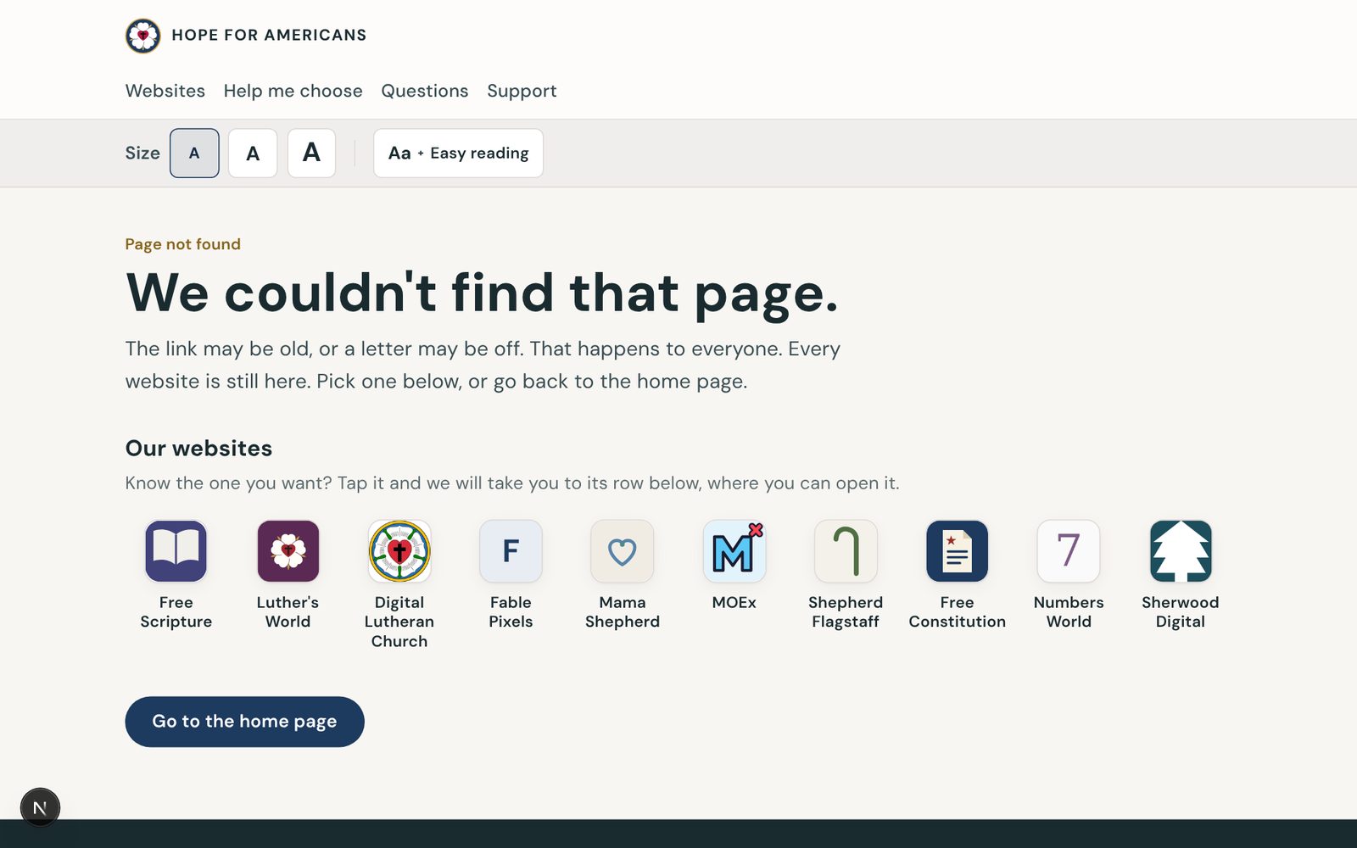Open the MOEx M icon
The width and height of the screenshot is (1357, 848).
734,551
